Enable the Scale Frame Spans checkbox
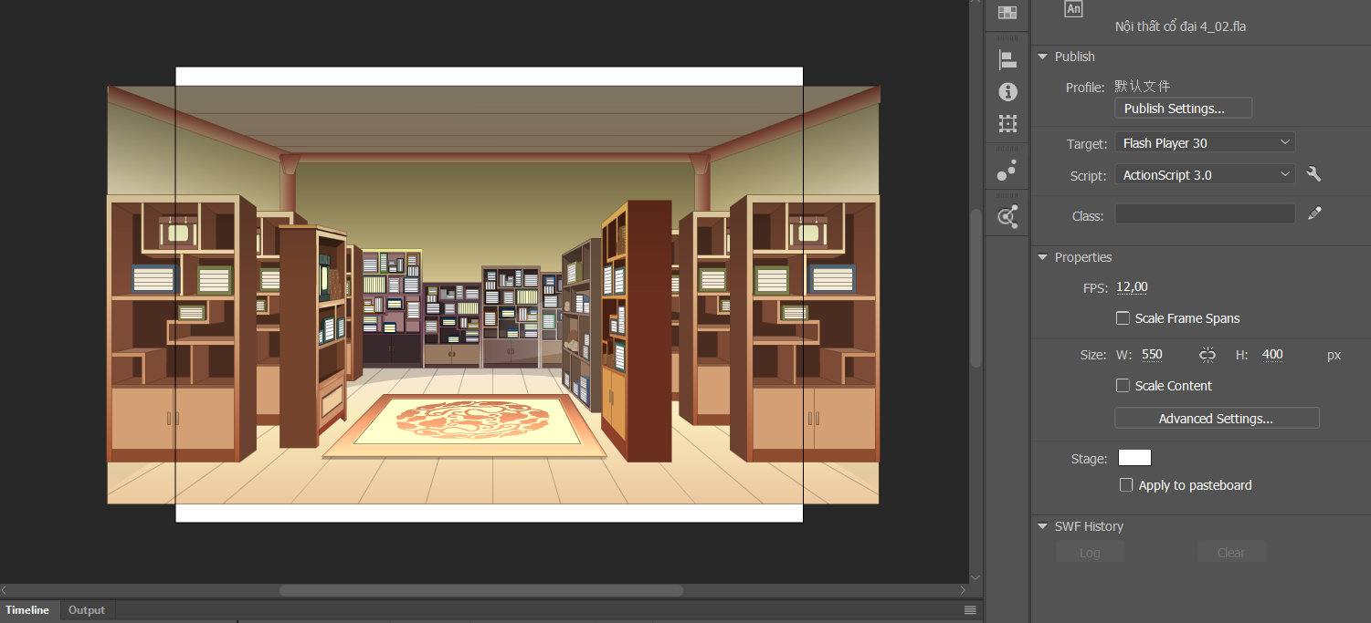Image resolution: width=1371 pixels, height=623 pixels. 1123,318
